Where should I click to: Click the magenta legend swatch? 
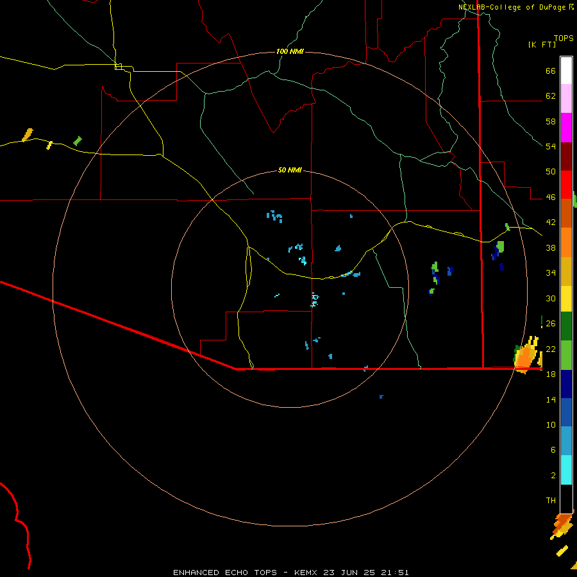pos(566,128)
